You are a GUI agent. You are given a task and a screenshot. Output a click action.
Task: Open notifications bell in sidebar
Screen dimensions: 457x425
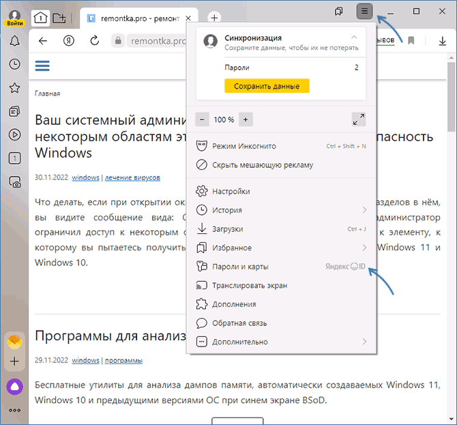coord(14,41)
